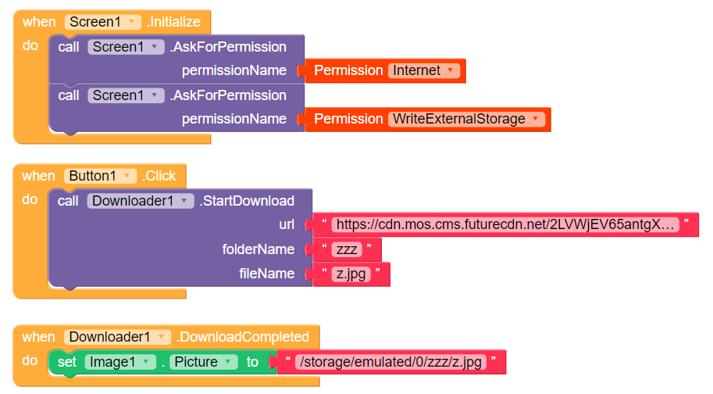This screenshot has height=394, width=713.
Task: Select the green set Picture block
Action: pos(66,362)
